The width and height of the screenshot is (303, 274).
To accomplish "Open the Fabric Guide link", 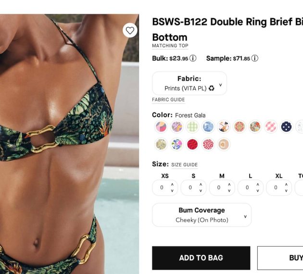I will 168,100.
